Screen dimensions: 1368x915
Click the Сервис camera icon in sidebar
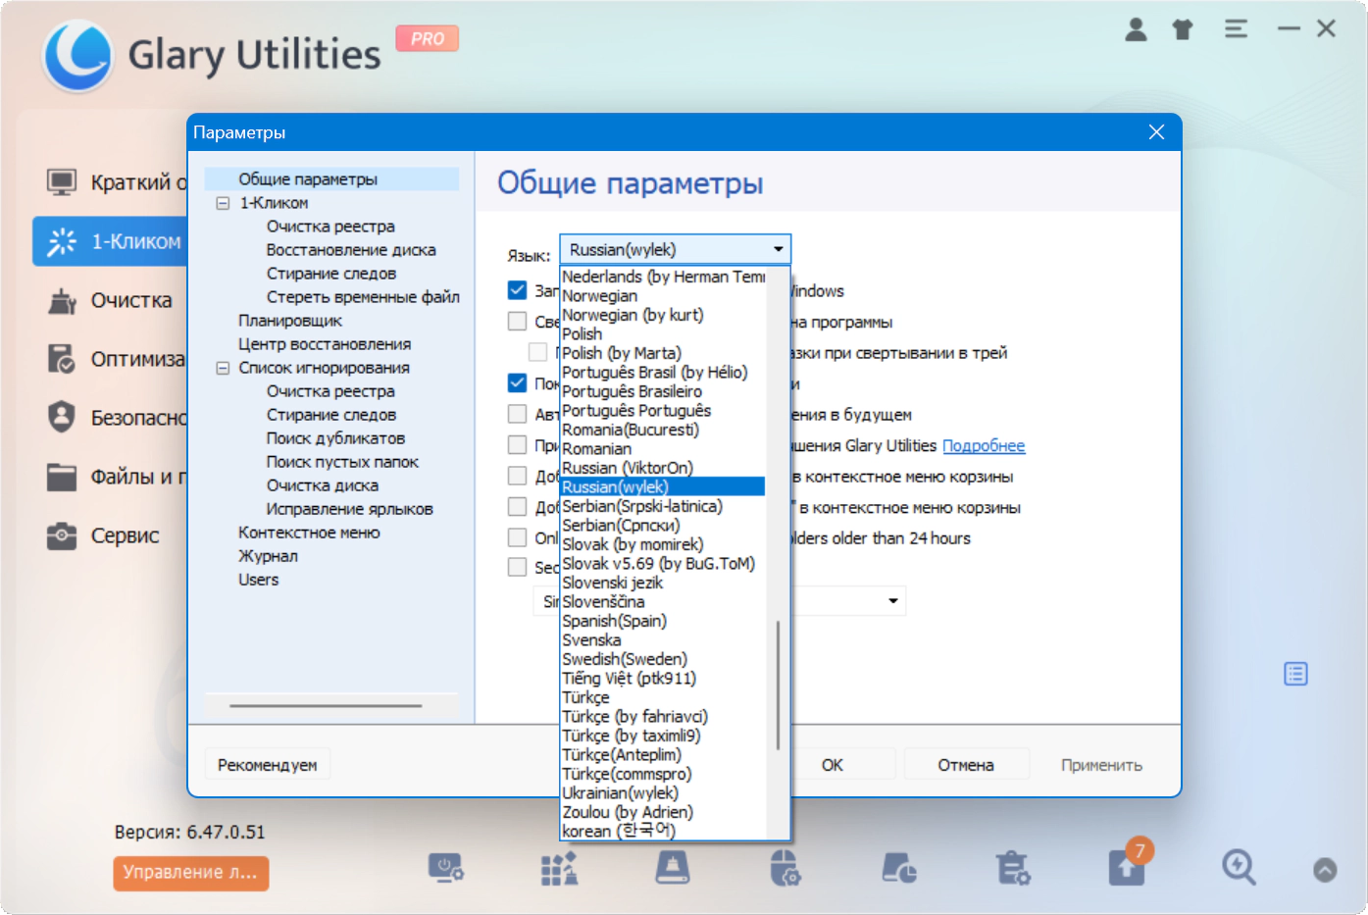pos(62,535)
